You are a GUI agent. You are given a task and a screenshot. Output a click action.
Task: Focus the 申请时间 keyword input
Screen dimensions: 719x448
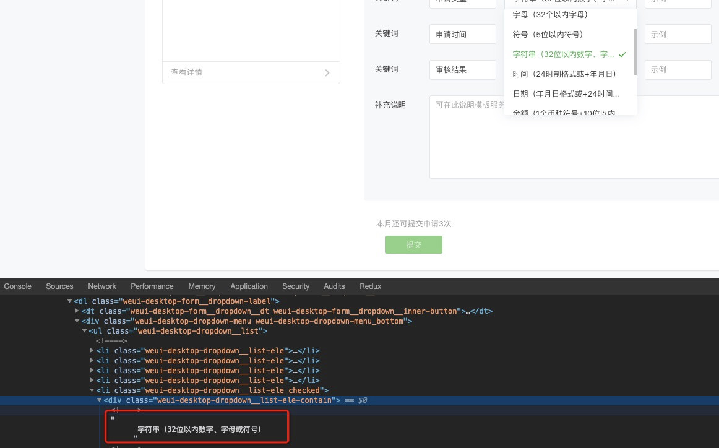coord(462,34)
